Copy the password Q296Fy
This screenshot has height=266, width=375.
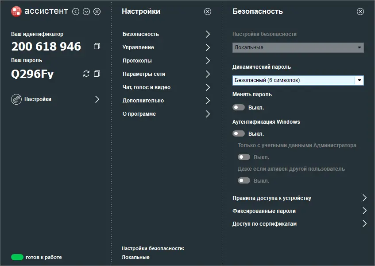click(x=97, y=74)
